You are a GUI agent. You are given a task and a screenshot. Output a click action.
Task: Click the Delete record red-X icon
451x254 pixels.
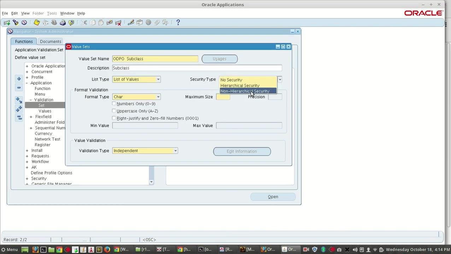118,23
